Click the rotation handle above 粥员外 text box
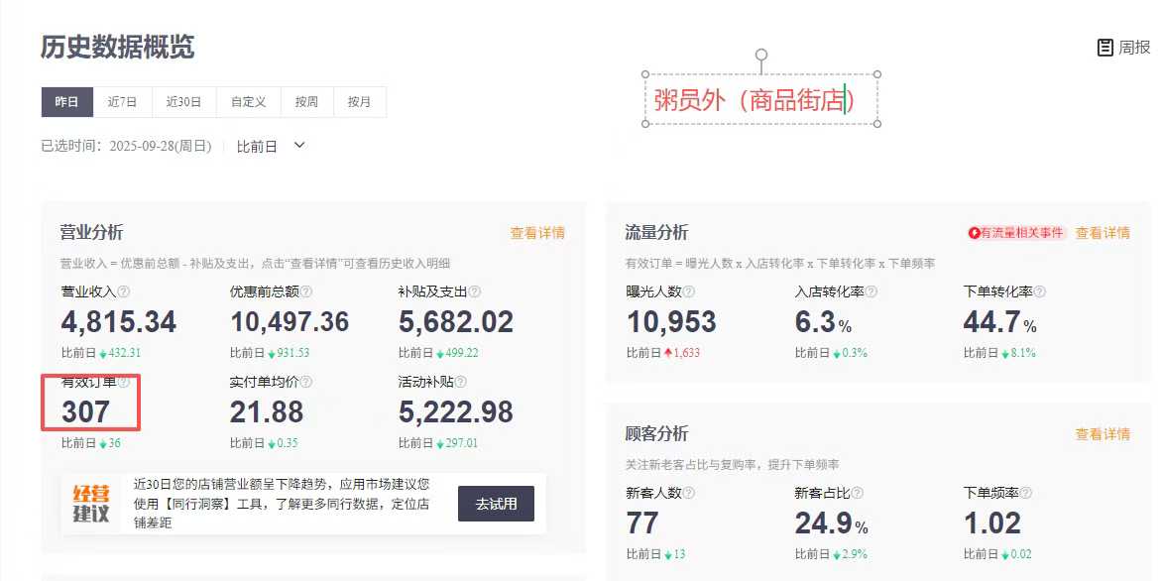Image resolution: width=1162 pixels, height=581 pixels. coord(761,55)
